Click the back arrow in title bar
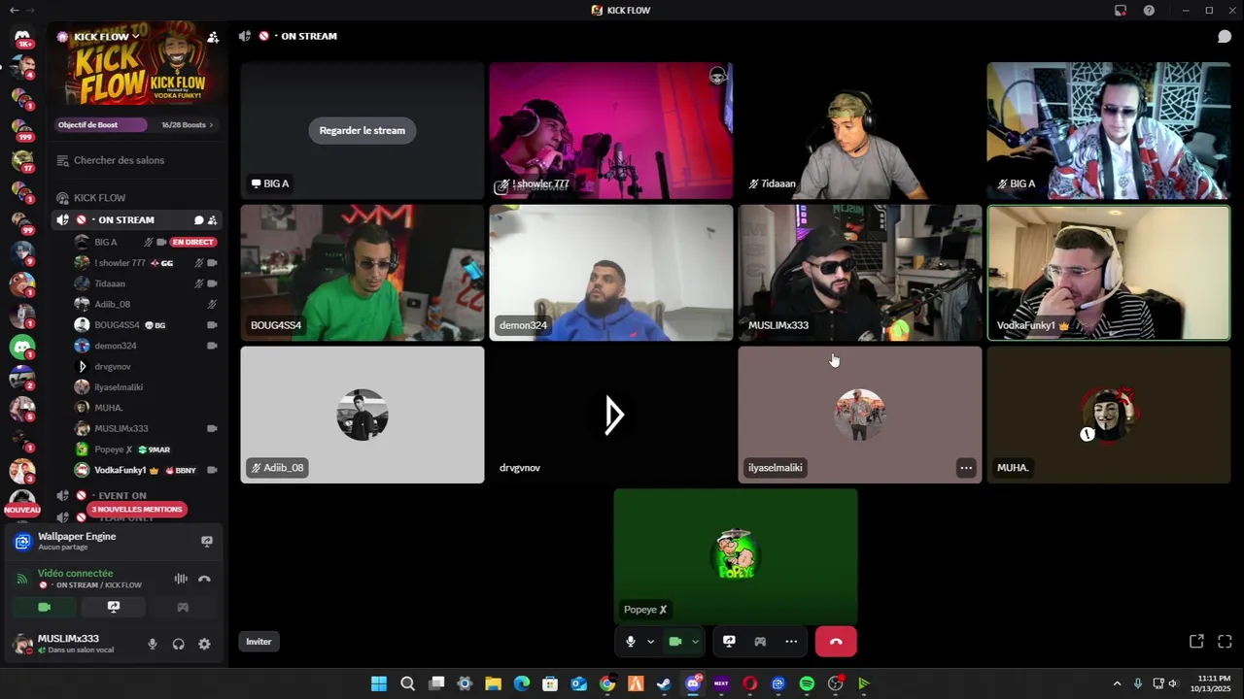Screen dimensions: 1244x699 coord(14,10)
